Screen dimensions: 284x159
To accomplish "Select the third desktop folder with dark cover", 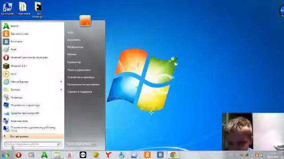I will pos(39,10).
